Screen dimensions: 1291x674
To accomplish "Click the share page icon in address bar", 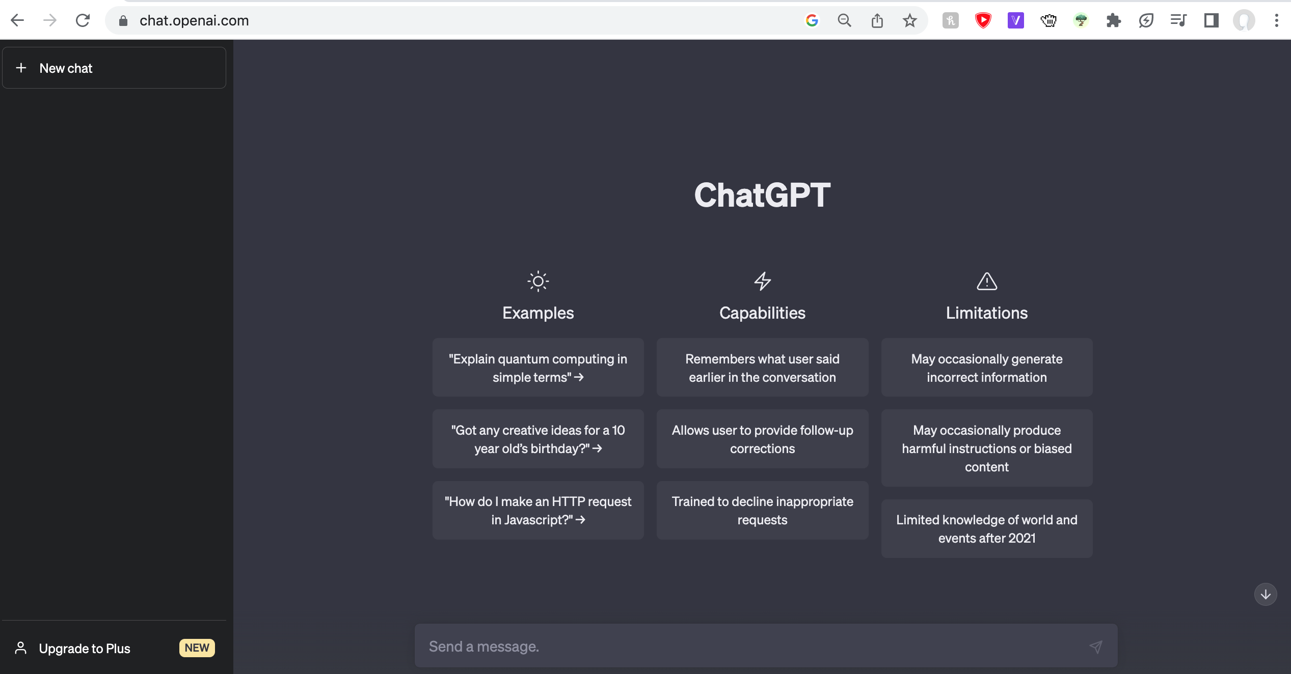I will [877, 20].
